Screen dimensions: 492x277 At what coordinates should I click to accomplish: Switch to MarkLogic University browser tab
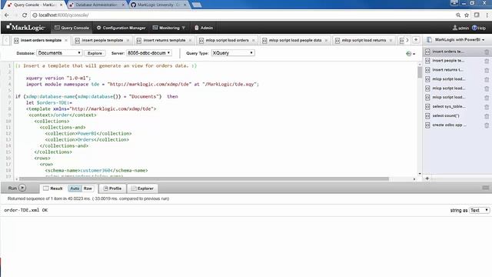click(158, 5)
